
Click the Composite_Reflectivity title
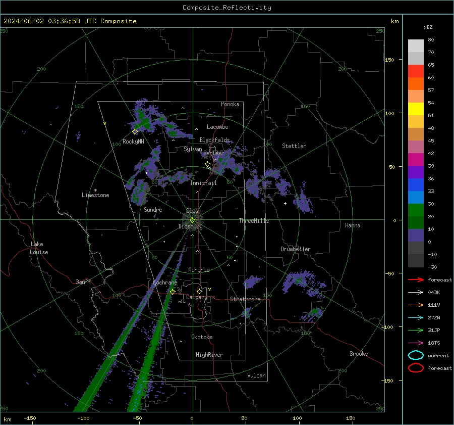click(227, 8)
